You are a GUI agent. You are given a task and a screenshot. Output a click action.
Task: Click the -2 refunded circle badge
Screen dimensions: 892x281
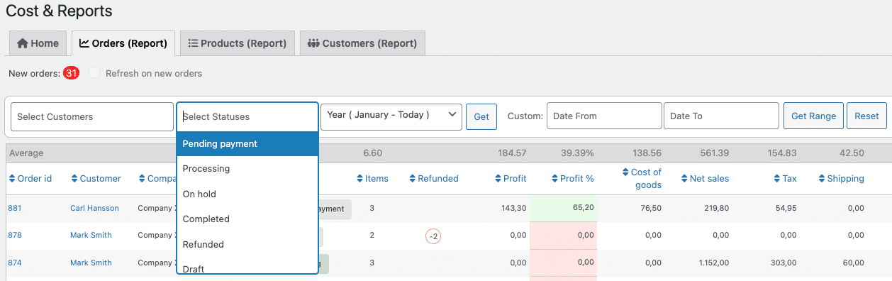click(433, 236)
